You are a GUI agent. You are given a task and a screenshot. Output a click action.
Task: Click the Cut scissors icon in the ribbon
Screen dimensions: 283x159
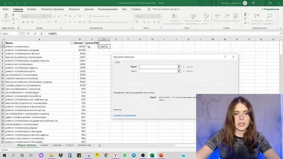click(13, 15)
